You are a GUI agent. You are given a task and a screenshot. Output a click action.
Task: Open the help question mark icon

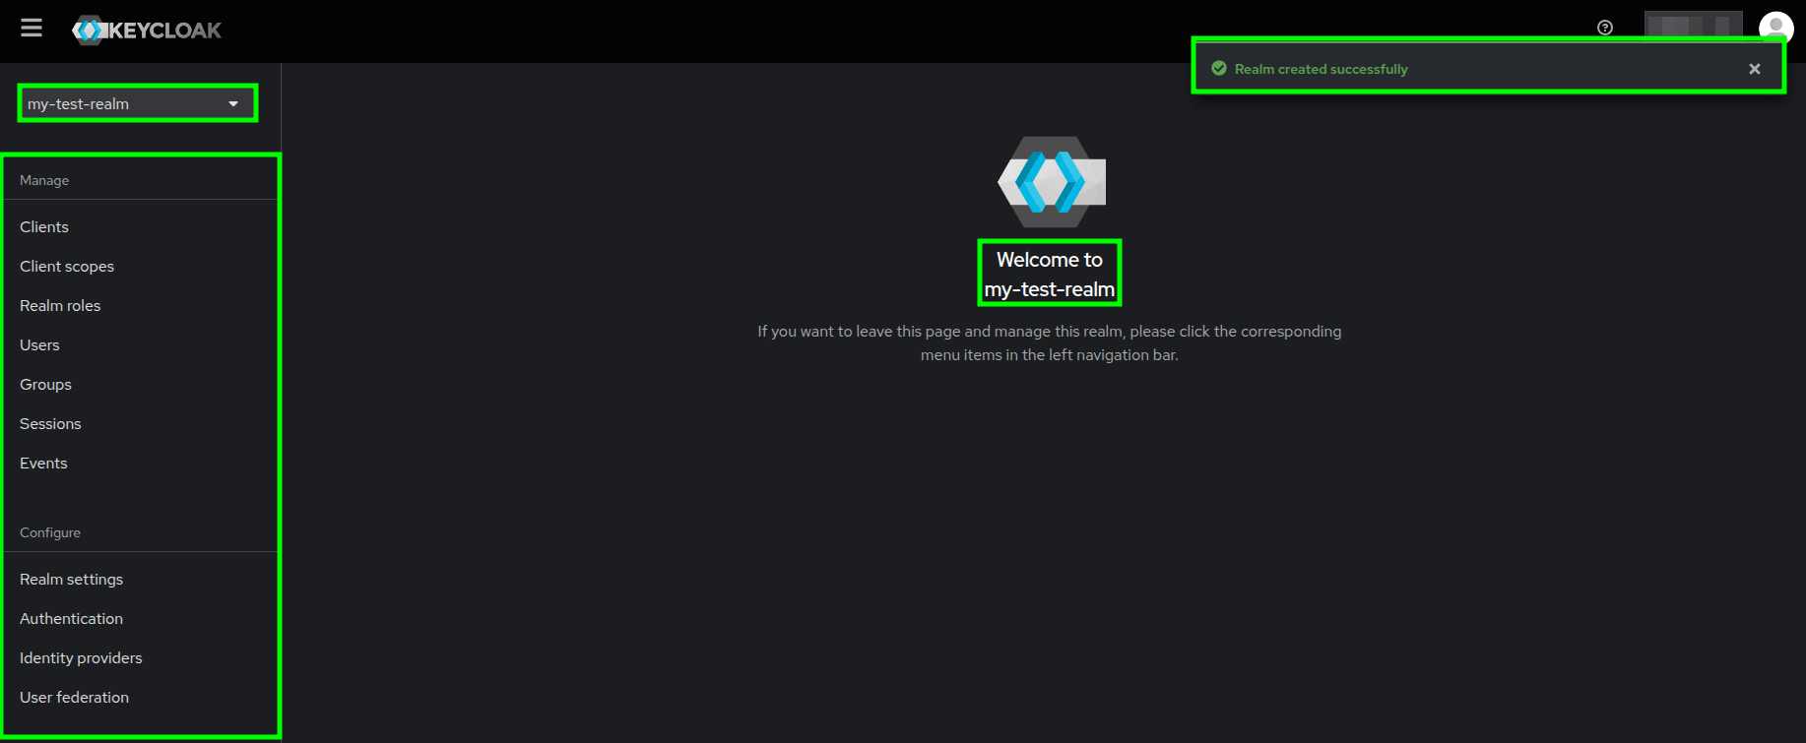[x=1605, y=28]
